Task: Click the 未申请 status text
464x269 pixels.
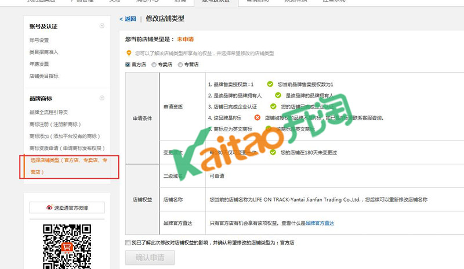Action: pos(185,39)
